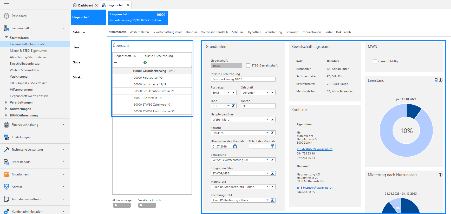451x214 pixels.
Task: Click the Adresse people icon
Action: coord(6,187)
